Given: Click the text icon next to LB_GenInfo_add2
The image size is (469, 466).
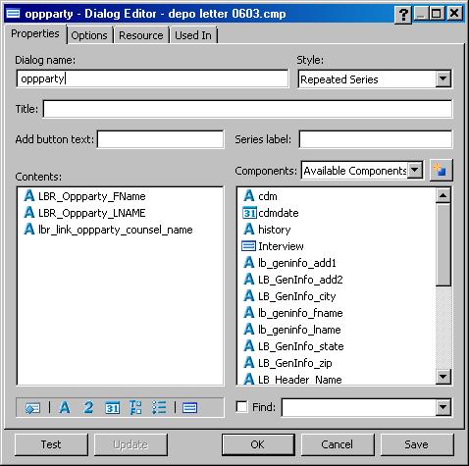Looking at the screenshot, I should tap(249, 280).
